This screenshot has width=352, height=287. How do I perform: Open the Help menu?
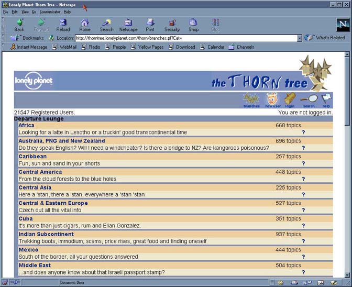click(67, 12)
